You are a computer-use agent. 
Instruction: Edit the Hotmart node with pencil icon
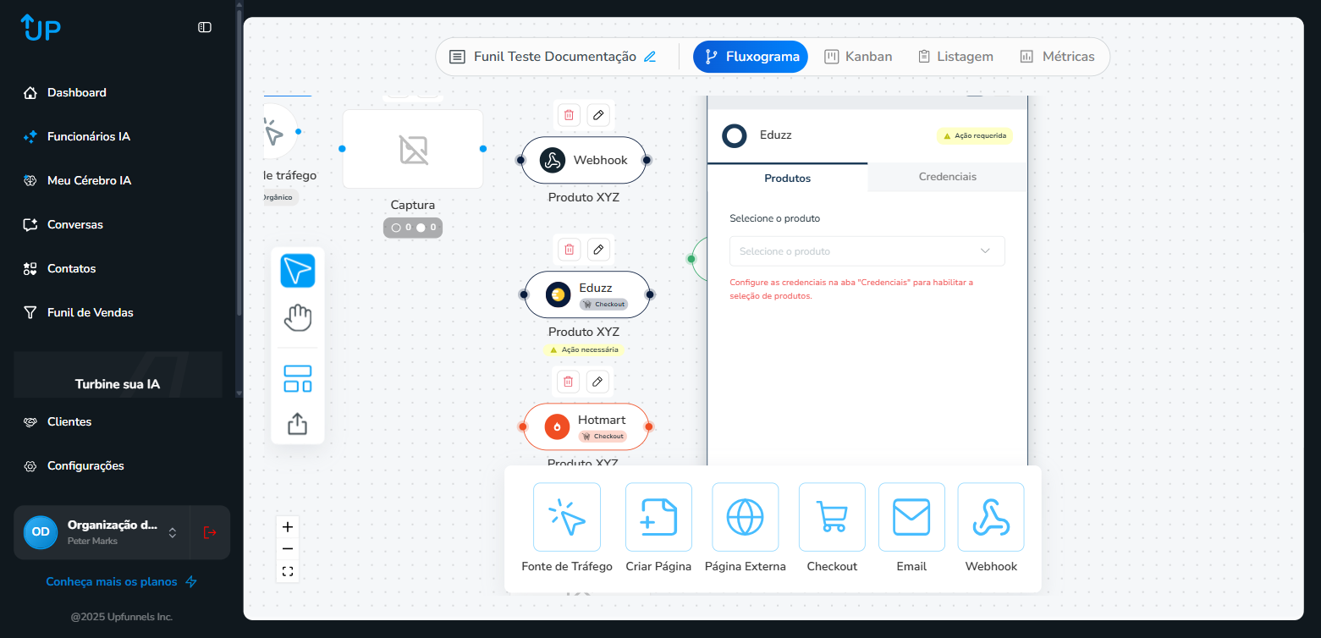point(598,382)
